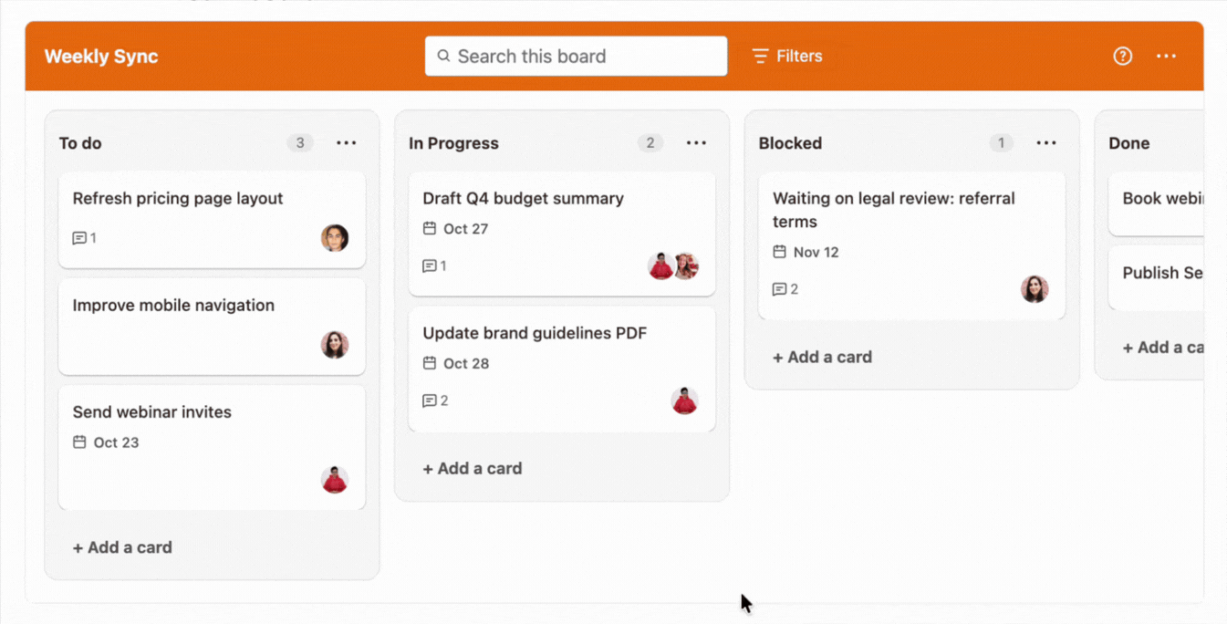Open the Book webinar card in Done

click(x=1157, y=203)
